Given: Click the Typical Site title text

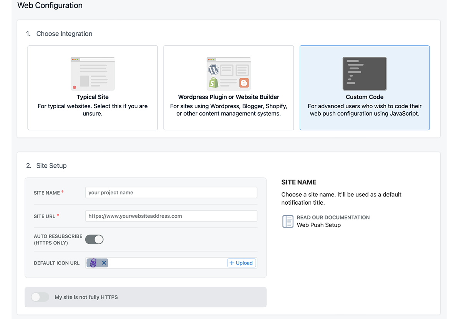Looking at the screenshot, I should pos(93,97).
